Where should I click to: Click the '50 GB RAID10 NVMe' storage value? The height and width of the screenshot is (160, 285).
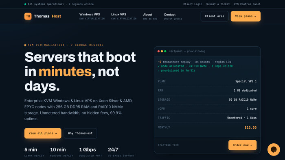(243, 99)
